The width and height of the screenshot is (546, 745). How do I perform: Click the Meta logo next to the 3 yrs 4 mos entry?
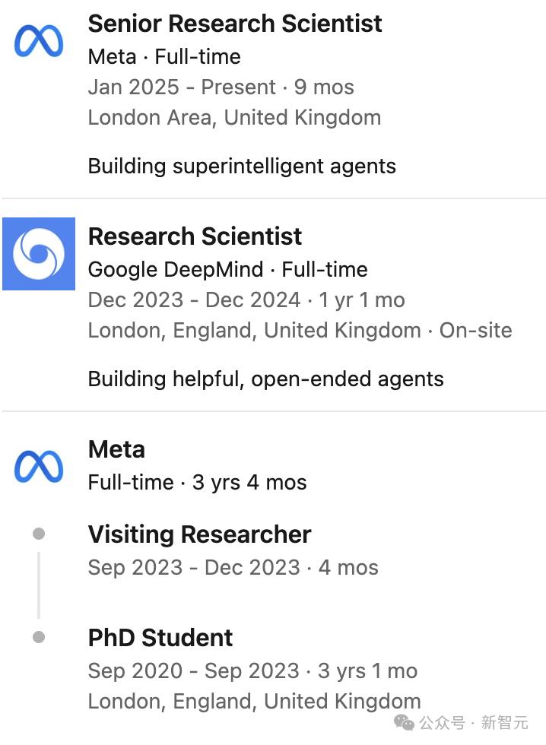pos(39,466)
